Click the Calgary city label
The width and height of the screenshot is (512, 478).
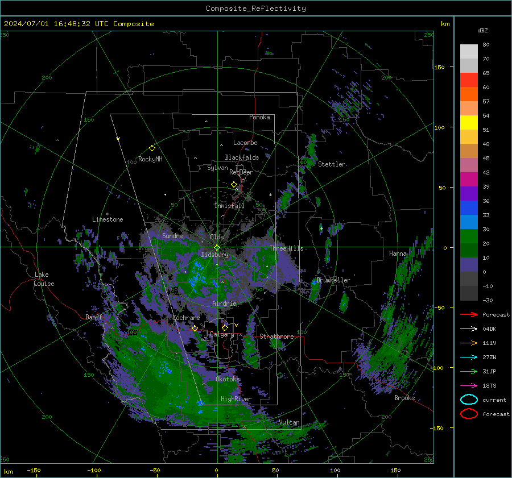point(222,334)
